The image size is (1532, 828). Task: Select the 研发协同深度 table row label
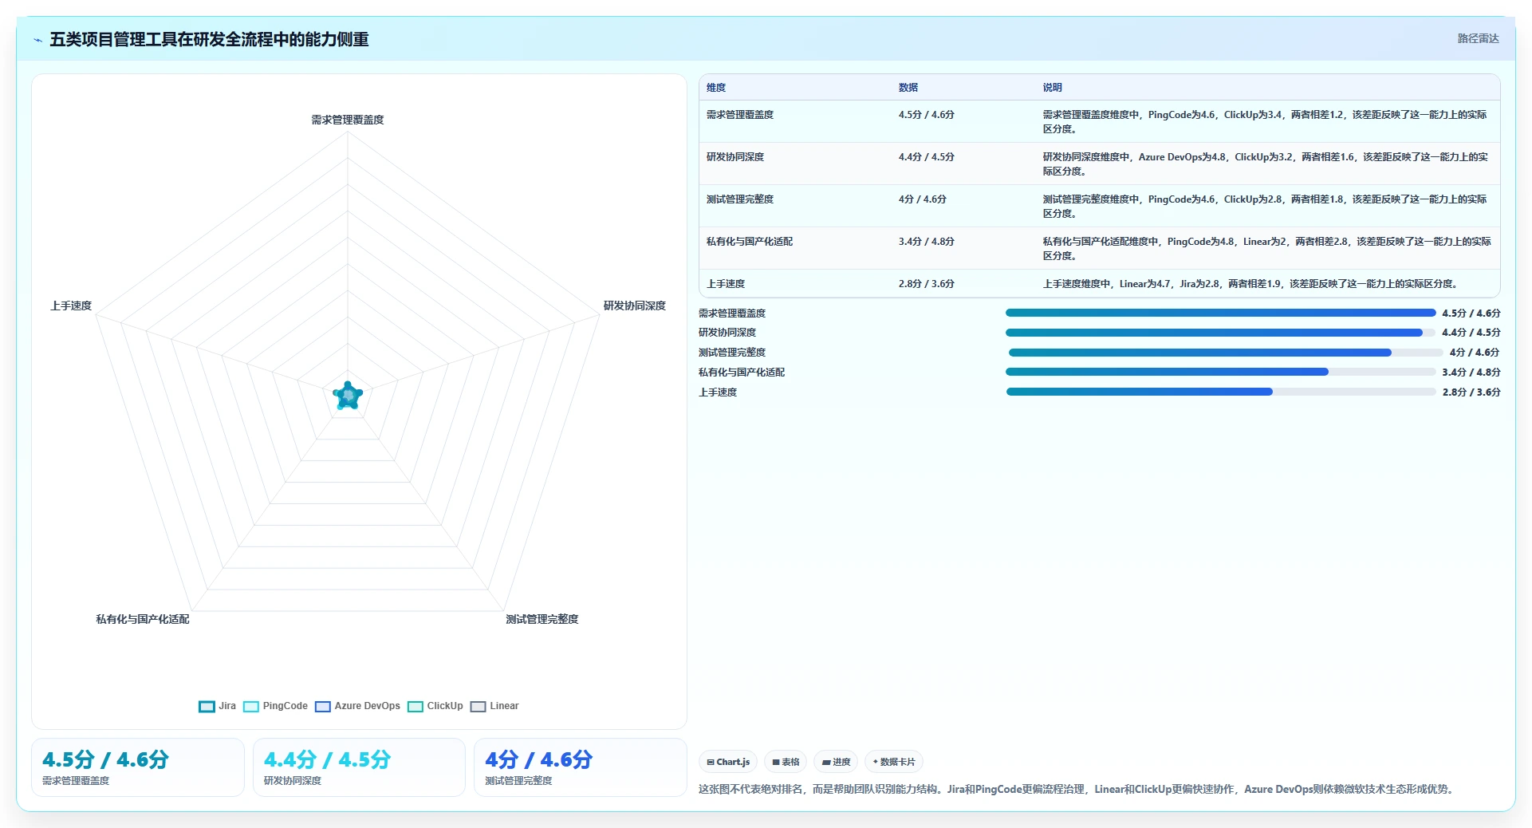click(735, 157)
